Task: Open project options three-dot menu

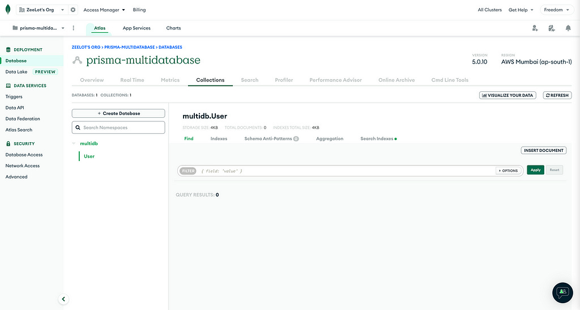Action: pyautogui.click(x=73, y=28)
